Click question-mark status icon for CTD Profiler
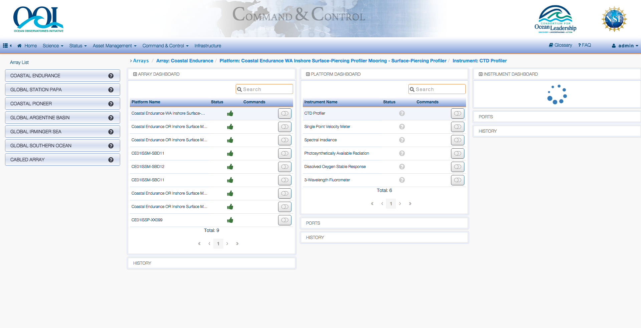Image resolution: width=641 pixels, height=328 pixels. 402,113
